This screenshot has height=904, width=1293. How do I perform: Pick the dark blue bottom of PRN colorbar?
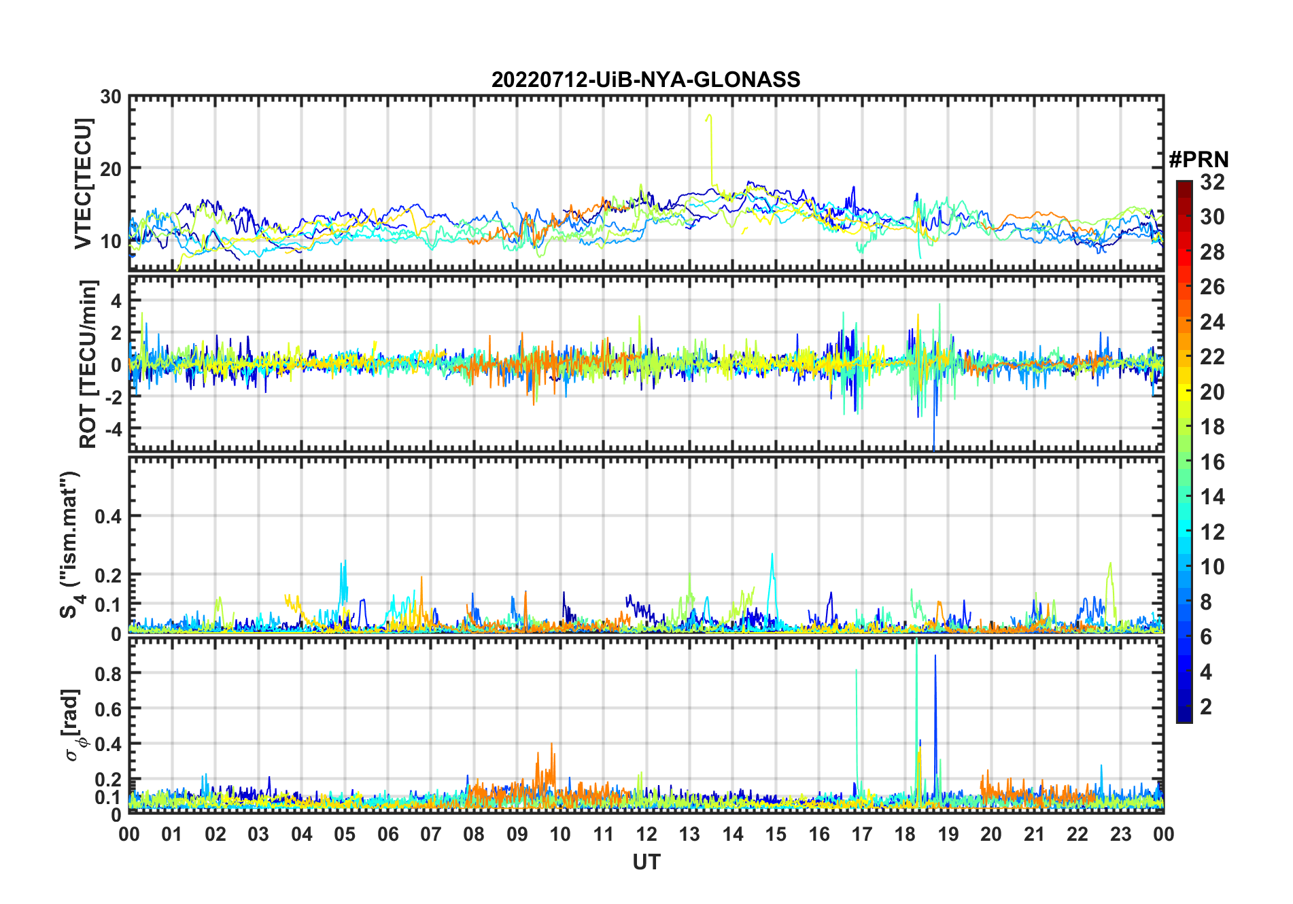1184,714
